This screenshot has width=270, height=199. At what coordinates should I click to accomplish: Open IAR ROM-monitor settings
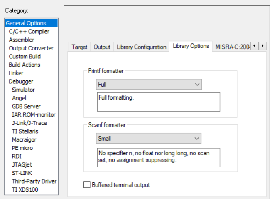[34, 114]
